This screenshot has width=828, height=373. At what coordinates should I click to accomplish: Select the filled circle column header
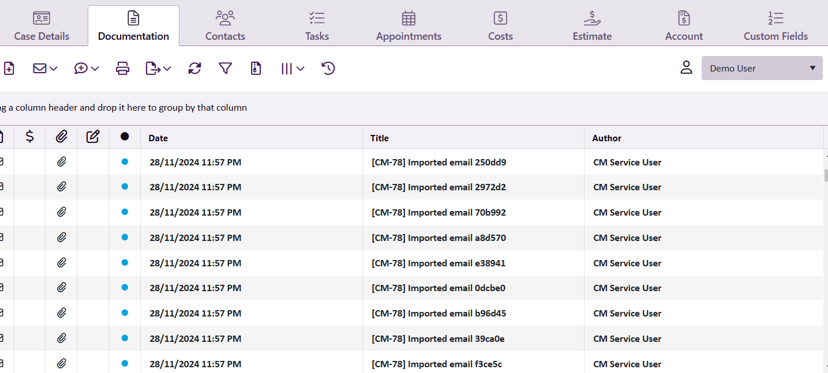[125, 137]
